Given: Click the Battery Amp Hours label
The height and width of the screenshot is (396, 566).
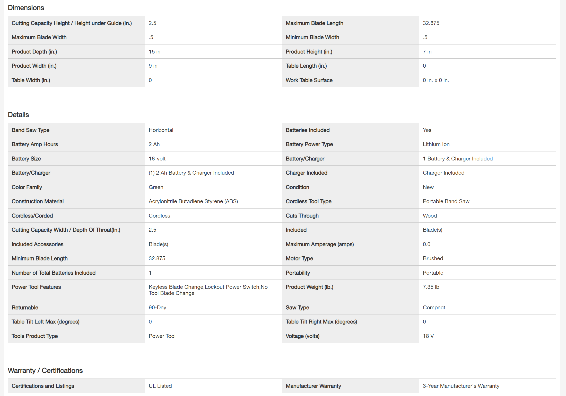Looking at the screenshot, I should coord(35,144).
